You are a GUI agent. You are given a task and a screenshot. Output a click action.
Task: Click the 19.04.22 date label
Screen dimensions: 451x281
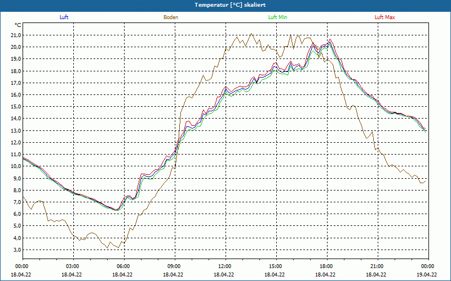click(427, 274)
